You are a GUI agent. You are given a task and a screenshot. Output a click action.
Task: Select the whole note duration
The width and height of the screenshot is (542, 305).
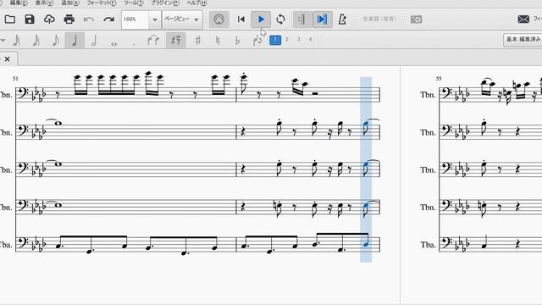coord(113,43)
